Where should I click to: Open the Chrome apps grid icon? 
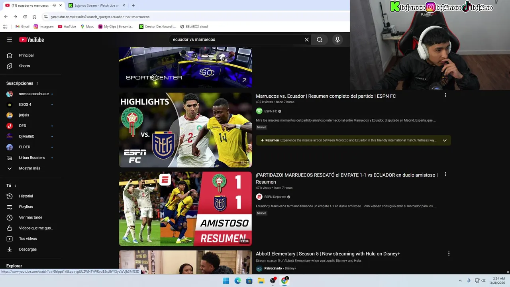coord(5,27)
